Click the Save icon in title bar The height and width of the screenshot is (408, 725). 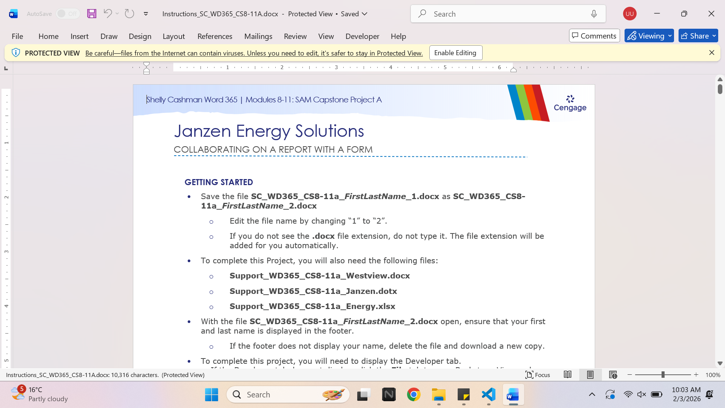pyautogui.click(x=92, y=14)
